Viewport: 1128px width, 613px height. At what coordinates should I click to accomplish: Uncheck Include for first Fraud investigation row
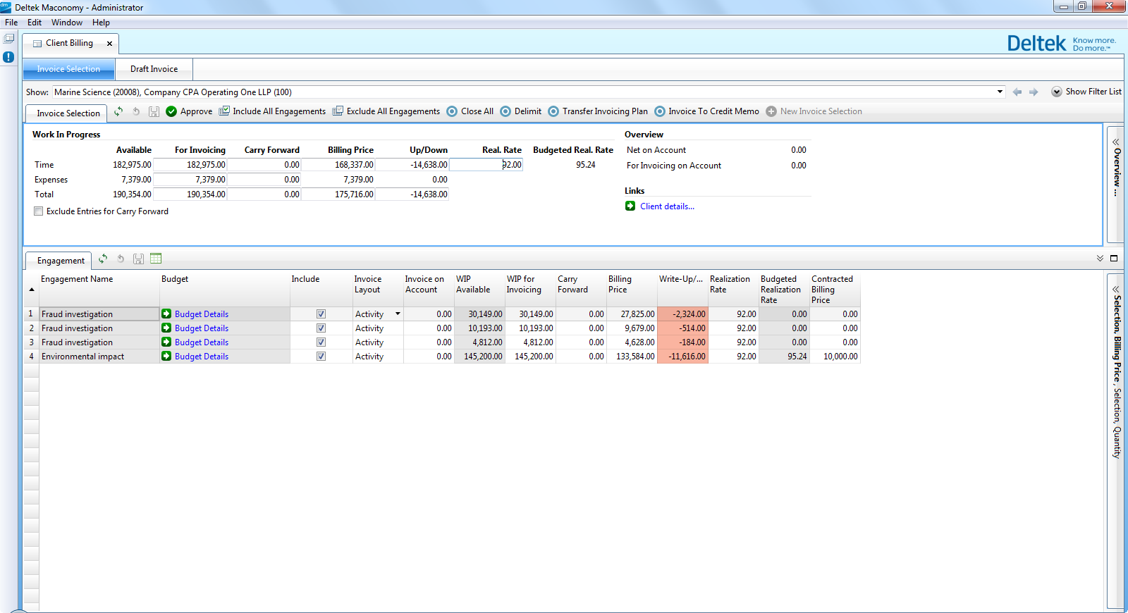(321, 314)
